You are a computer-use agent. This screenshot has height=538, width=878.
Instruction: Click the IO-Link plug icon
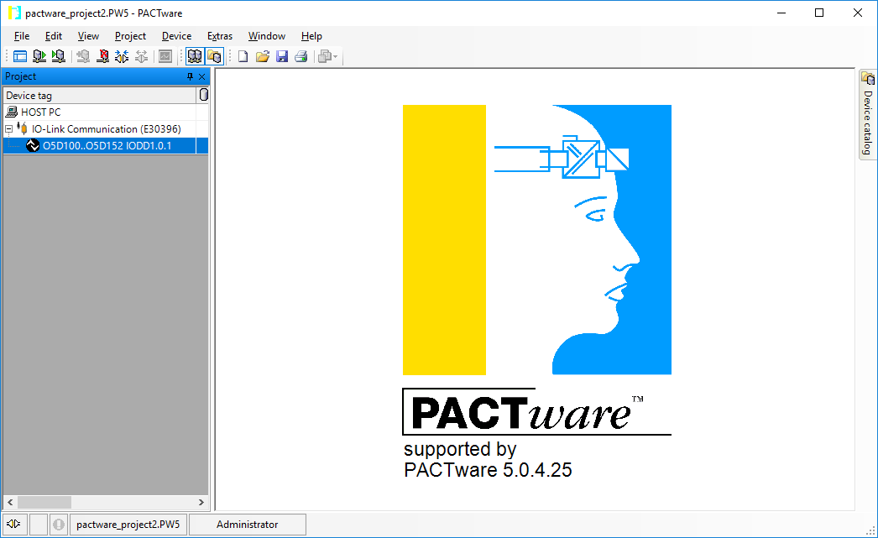(x=23, y=128)
